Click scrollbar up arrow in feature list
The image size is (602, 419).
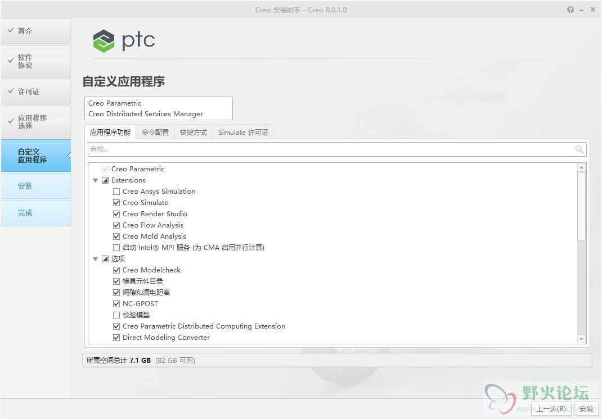point(581,167)
